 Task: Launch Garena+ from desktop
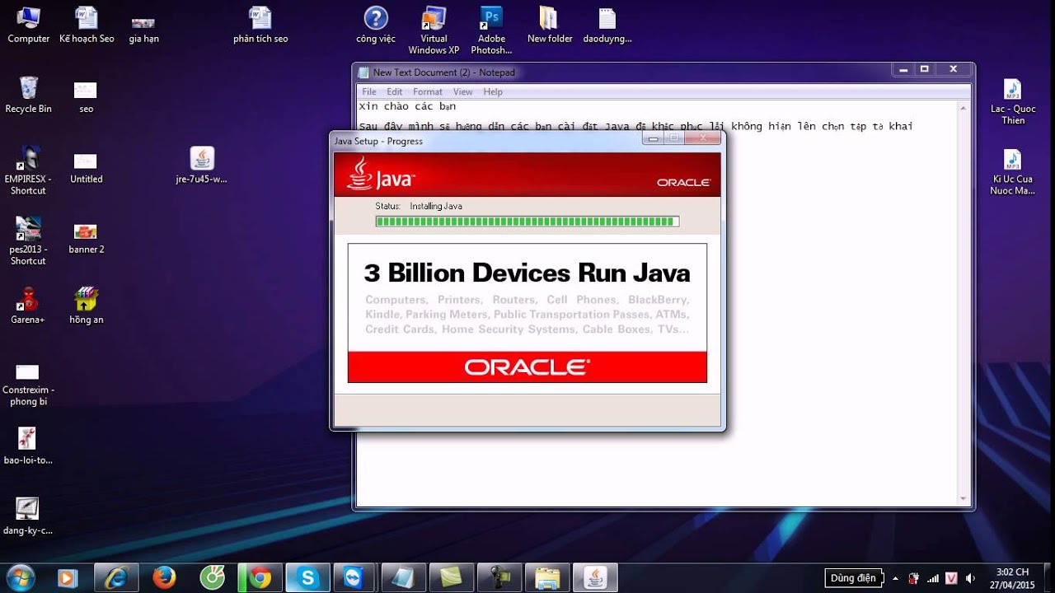click(28, 306)
